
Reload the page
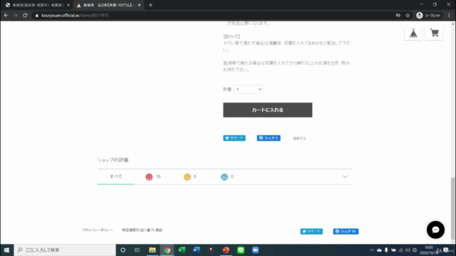25,16
